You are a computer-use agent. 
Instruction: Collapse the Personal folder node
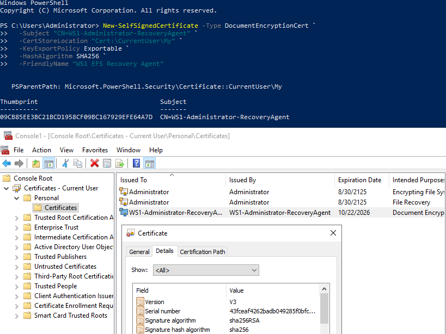tap(17, 198)
